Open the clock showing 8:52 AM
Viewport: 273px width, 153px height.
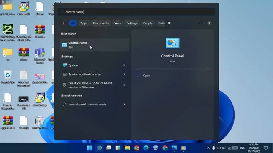click(x=254, y=148)
